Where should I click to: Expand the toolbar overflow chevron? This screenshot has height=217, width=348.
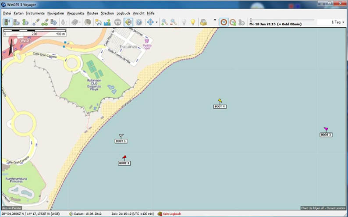tap(215, 20)
